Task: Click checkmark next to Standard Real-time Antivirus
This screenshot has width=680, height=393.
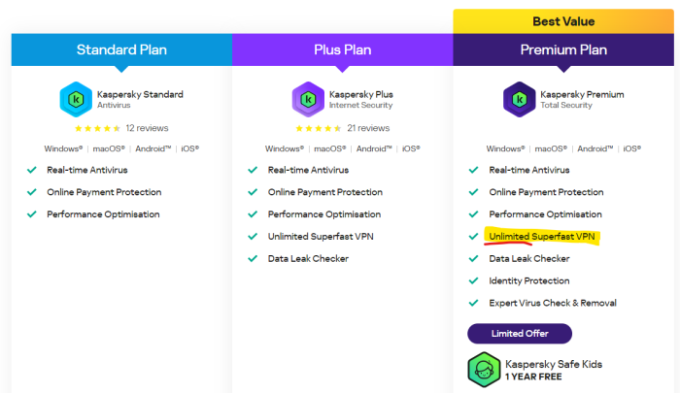Action: pyautogui.click(x=31, y=170)
